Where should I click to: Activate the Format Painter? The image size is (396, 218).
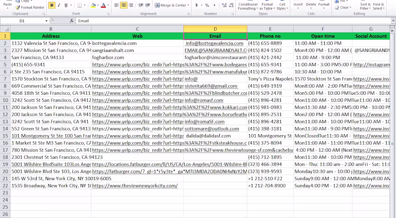coord(30,7)
